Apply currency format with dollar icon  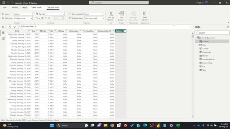[37, 18]
